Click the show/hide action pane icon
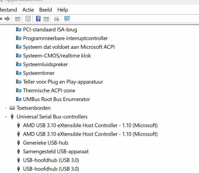 pyautogui.click(x=46, y=19)
